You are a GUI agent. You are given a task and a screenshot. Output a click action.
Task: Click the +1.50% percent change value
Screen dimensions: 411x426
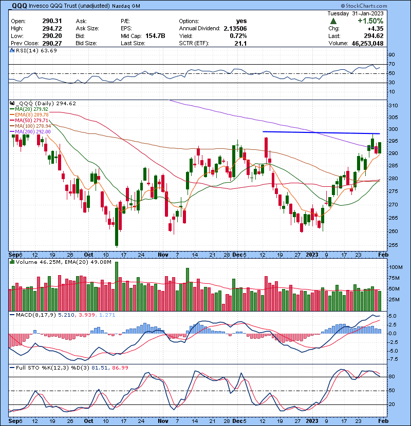click(x=370, y=21)
